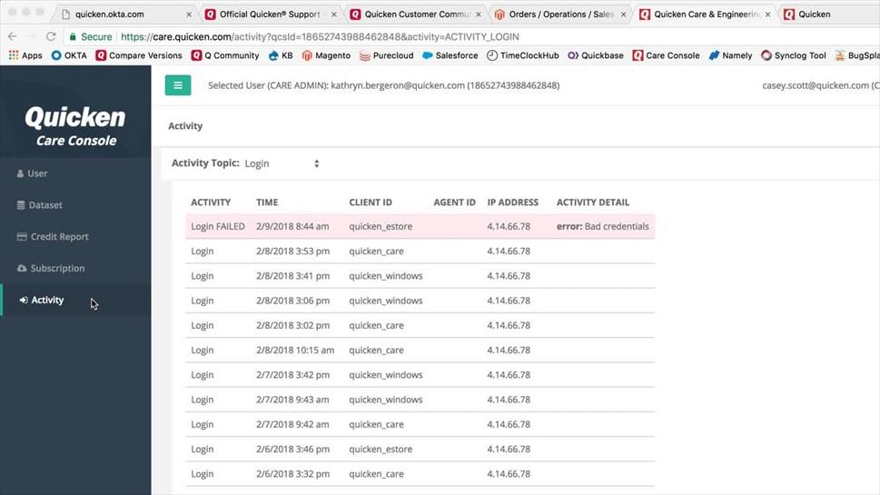Click the green hamburger menu button
Viewport: 880px width, 495px height.
tap(177, 85)
